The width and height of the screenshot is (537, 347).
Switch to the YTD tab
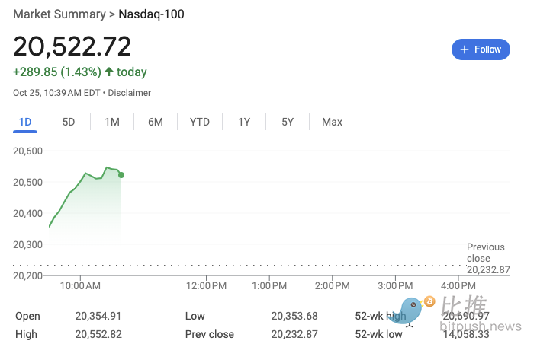(x=200, y=122)
